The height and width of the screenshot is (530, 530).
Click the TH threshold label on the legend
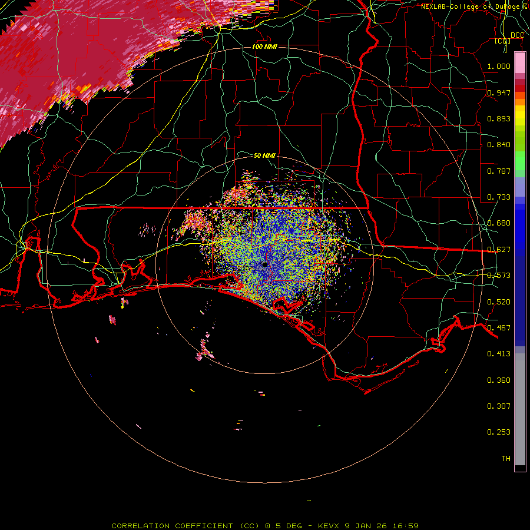coord(506,459)
